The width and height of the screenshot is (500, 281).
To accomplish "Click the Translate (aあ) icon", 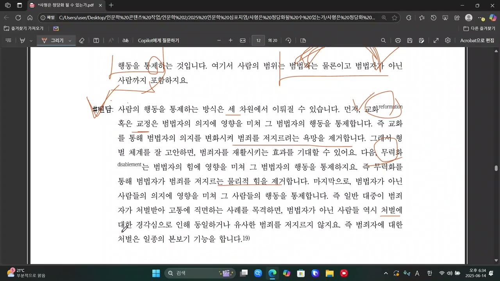I will click(x=125, y=41).
